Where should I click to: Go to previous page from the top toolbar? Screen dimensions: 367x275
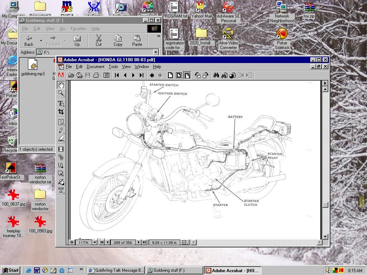tap(125, 75)
